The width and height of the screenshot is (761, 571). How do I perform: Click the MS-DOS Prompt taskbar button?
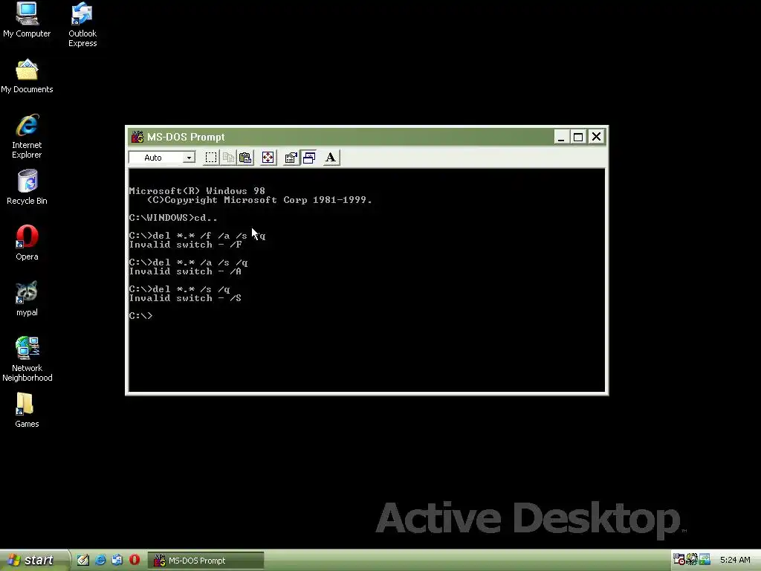click(x=206, y=561)
